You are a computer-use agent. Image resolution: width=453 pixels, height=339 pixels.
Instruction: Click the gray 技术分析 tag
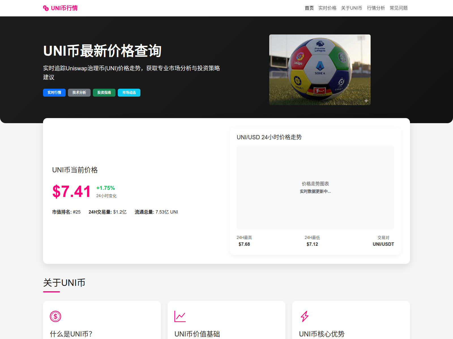tap(79, 93)
